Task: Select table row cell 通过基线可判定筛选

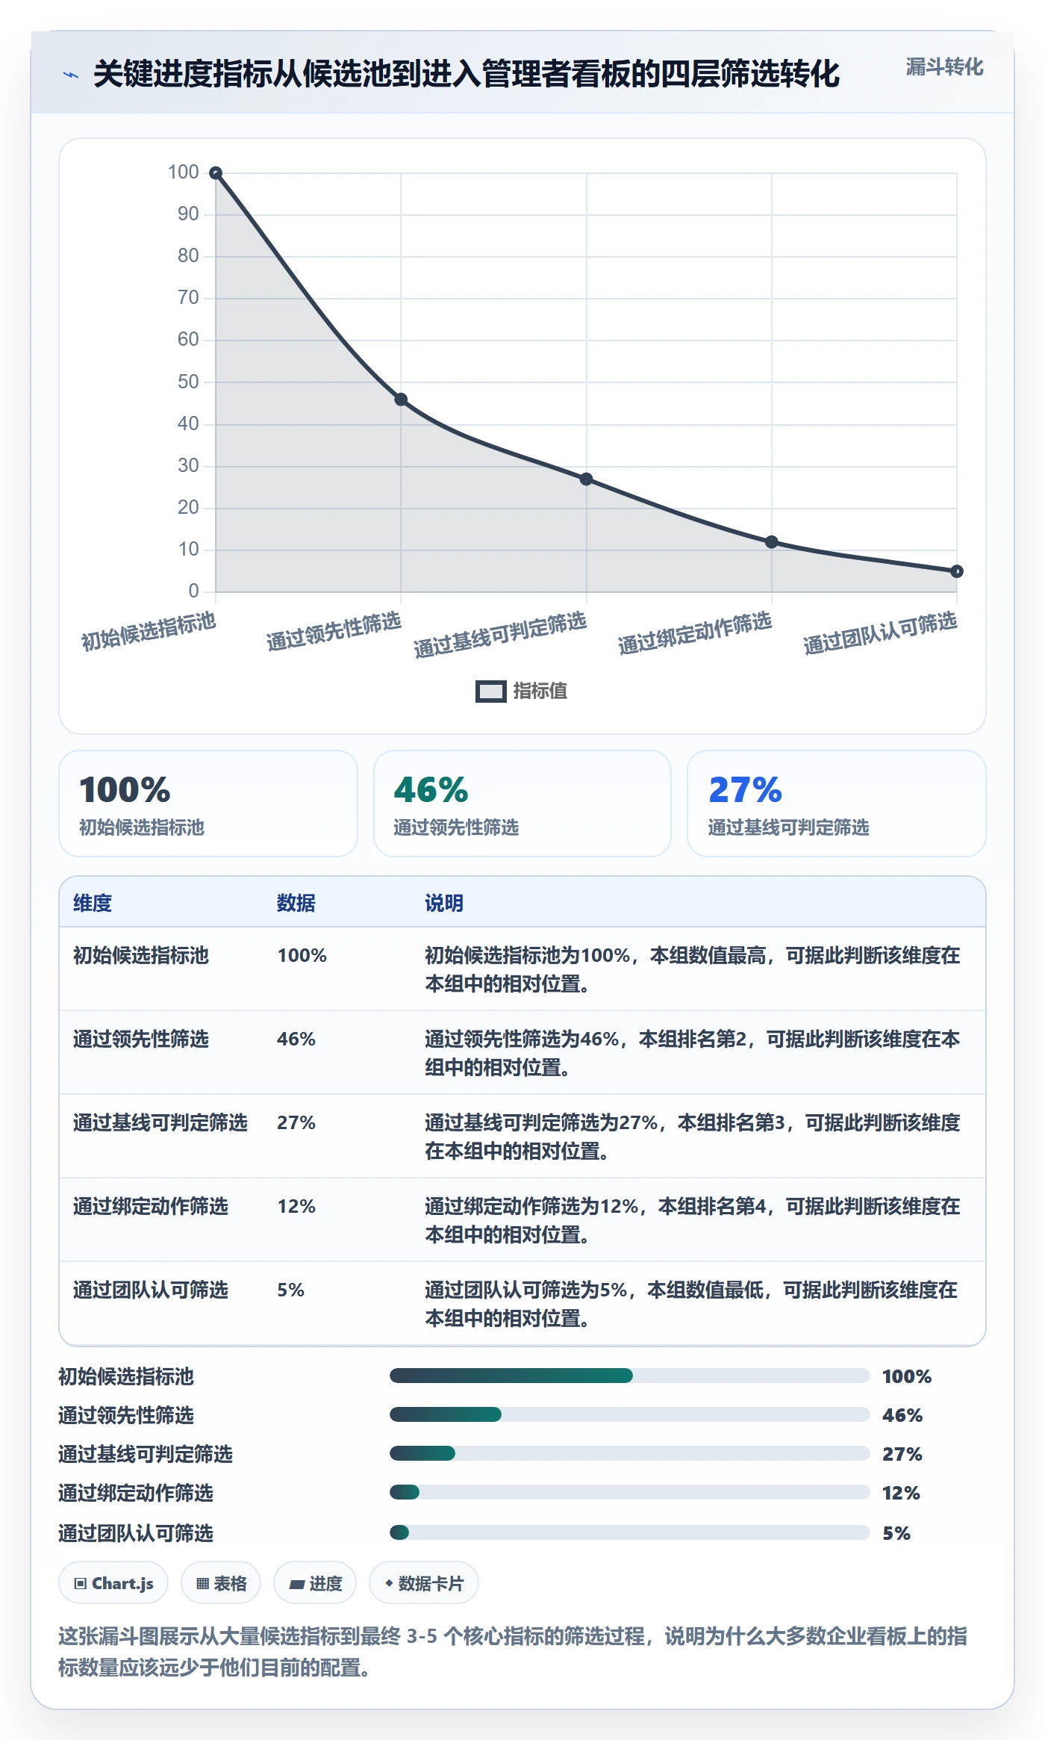Action: [x=160, y=1122]
